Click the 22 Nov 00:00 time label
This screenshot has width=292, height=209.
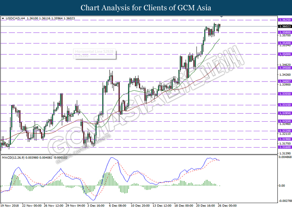[x=32, y=206]
